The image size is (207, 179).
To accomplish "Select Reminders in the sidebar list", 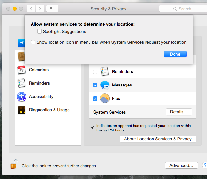I will click(x=39, y=83).
